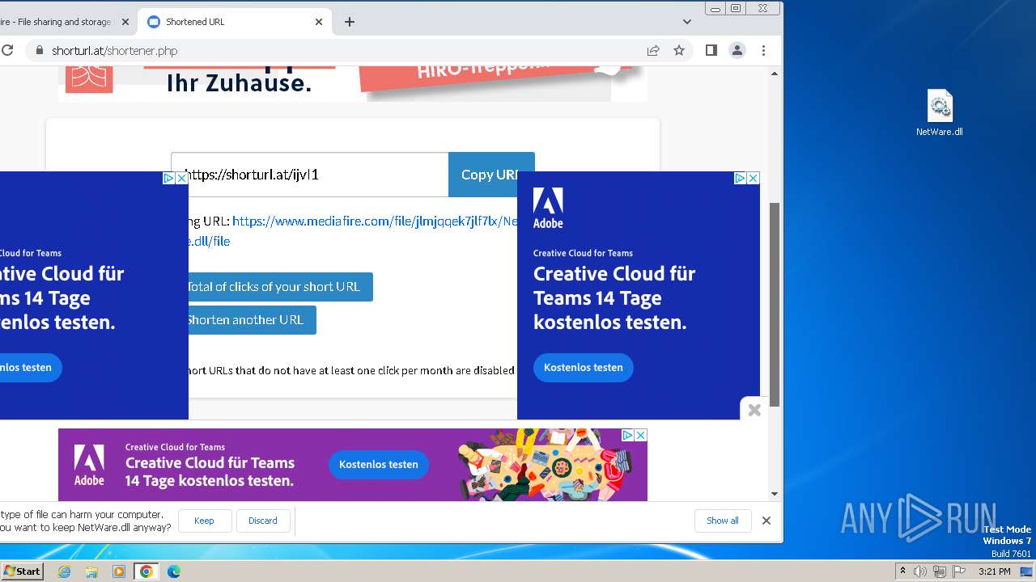The height and width of the screenshot is (582, 1036).
Task: Click the taskbar clock 3:21 PM
Action: (x=994, y=571)
